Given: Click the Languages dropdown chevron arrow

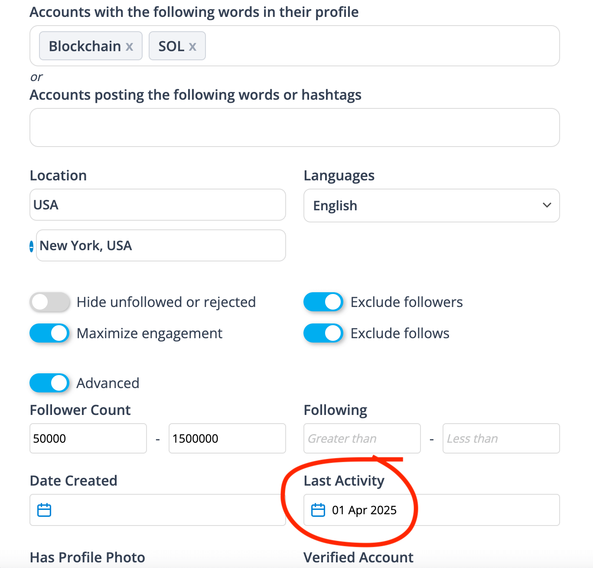Looking at the screenshot, I should click(x=547, y=205).
